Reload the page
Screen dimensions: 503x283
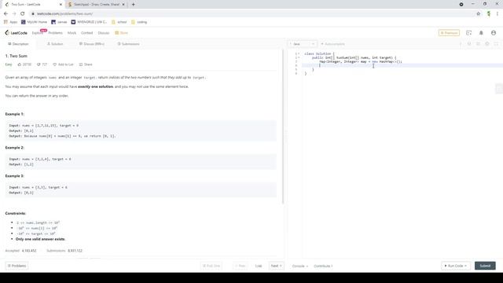tap(23, 14)
